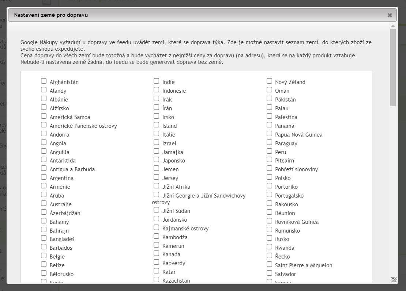This screenshot has height=291, width=406.
Task: Click the dialog's vertical scrollbar thumb
Action: [x=393, y=68]
